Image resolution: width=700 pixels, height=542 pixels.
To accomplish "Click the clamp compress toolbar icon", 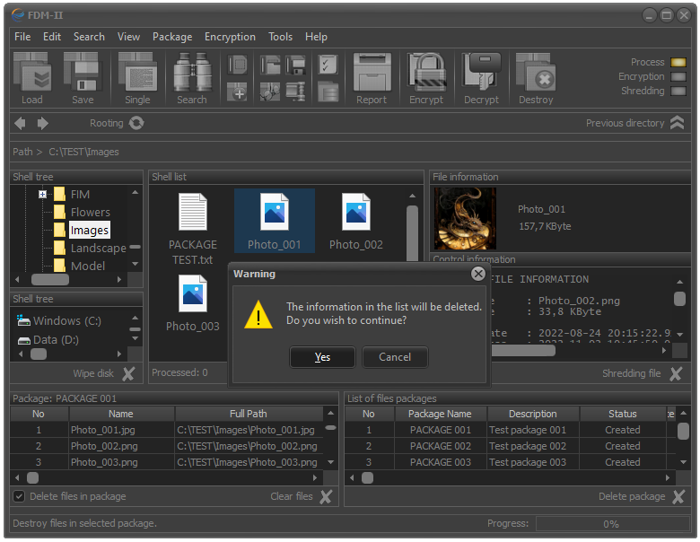I will pos(295,92).
